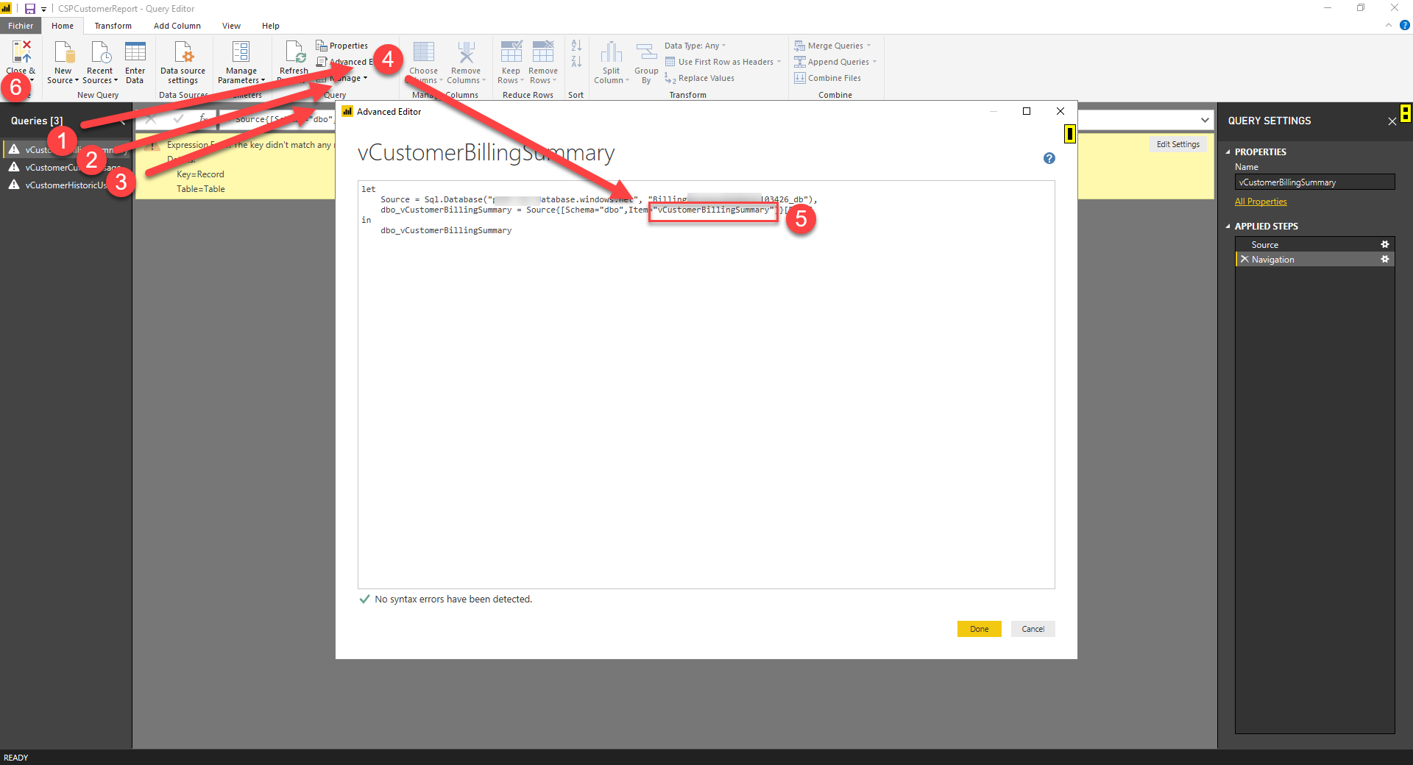This screenshot has height=765, width=1413.
Task: Click the Remove Columns icon
Action: click(466, 52)
